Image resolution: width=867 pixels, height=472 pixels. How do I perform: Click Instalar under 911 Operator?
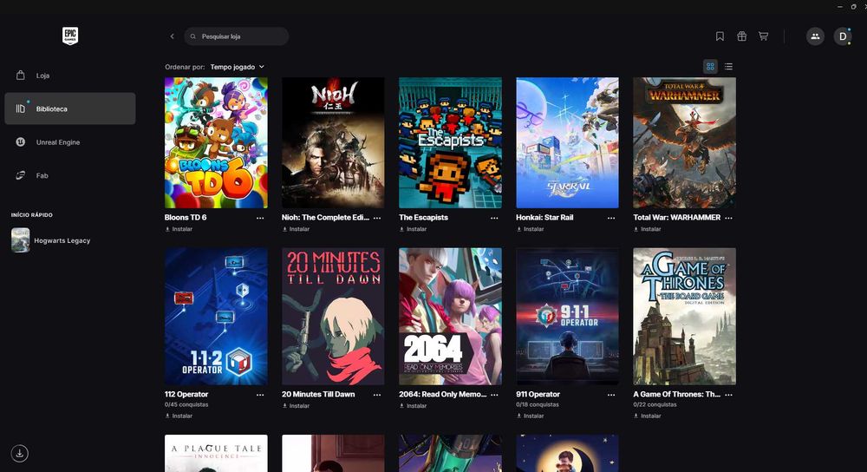pyautogui.click(x=531, y=416)
